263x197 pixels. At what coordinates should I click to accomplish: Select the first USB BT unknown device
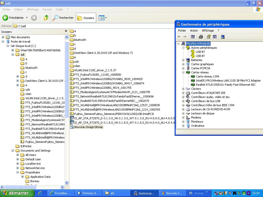pyautogui.click(x=200, y=52)
